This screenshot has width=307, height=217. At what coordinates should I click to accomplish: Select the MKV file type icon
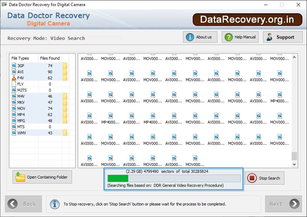click(14, 102)
